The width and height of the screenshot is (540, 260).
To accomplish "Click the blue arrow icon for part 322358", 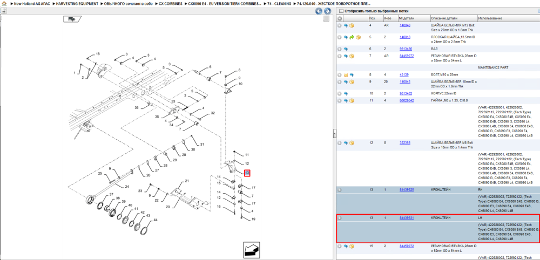I will pyautogui.click(x=346, y=143).
